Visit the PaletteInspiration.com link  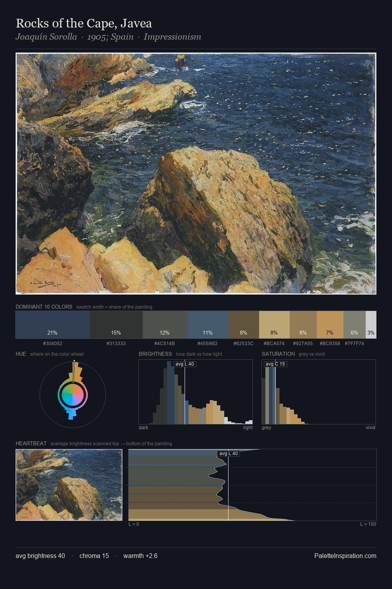click(x=345, y=556)
